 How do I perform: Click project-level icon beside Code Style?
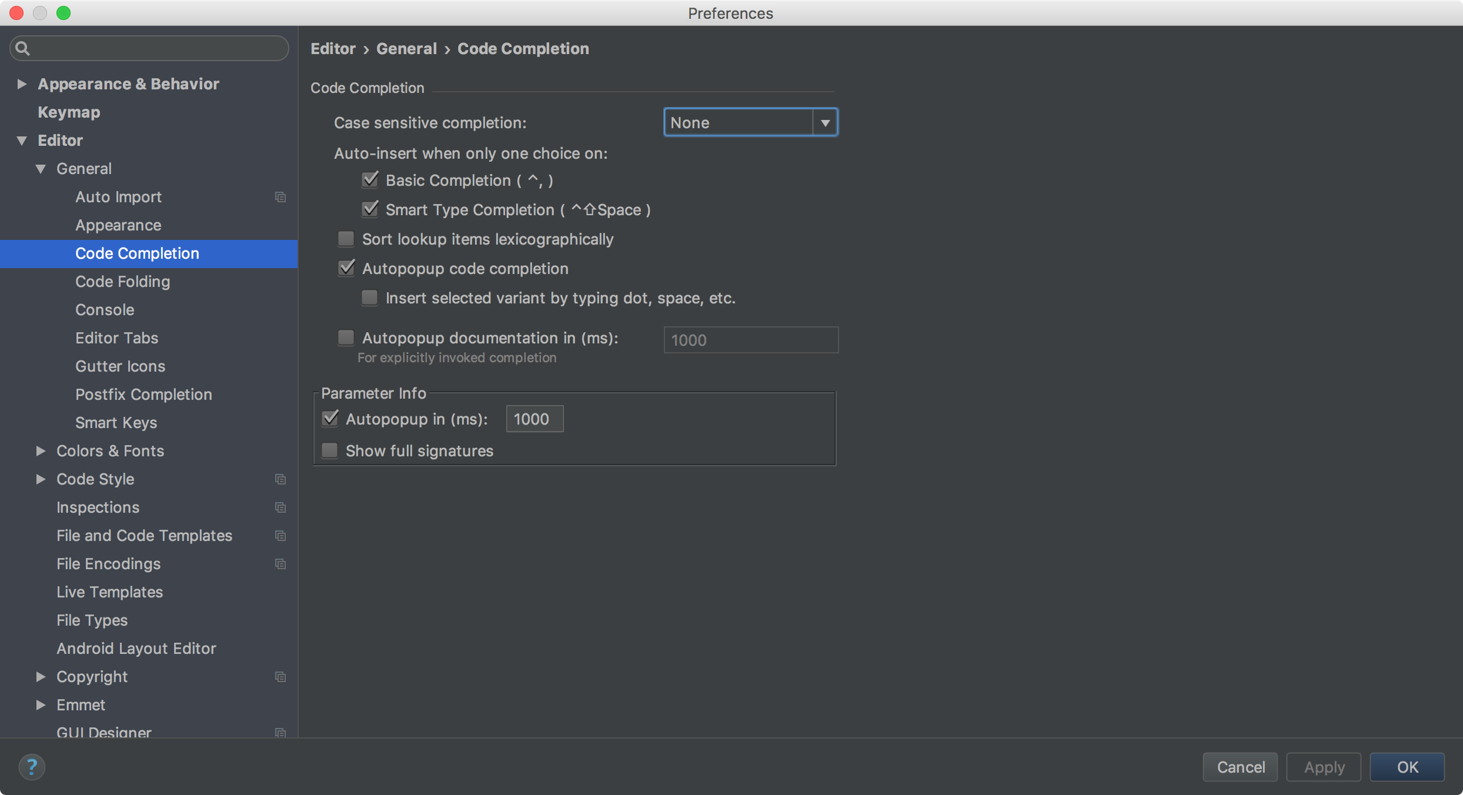click(x=280, y=479)
